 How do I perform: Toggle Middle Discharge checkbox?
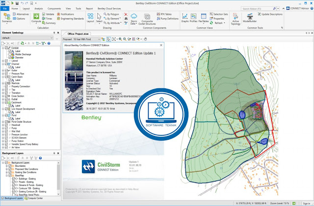click(10, 54)
